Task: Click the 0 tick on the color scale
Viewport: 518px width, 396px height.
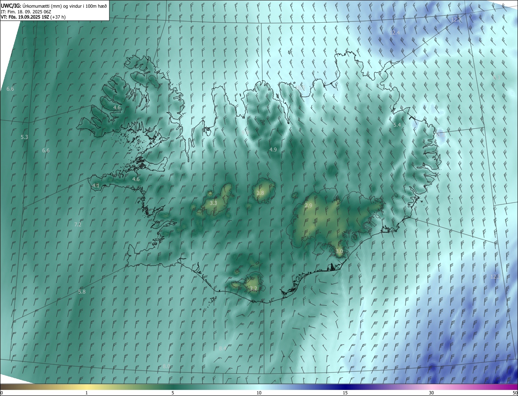Action: click(x=2, y=393)
